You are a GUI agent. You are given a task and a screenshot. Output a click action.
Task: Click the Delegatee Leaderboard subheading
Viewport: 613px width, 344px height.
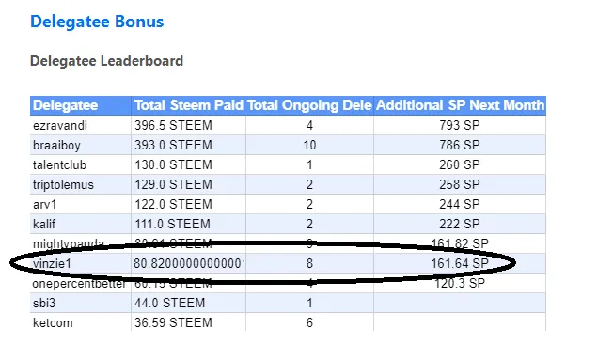[107, 61]
